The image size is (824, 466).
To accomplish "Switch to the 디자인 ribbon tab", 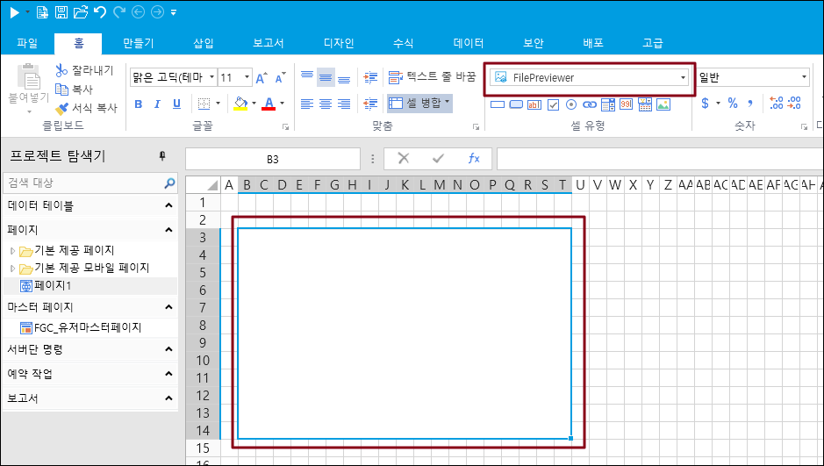I will (x=339, y=42).
